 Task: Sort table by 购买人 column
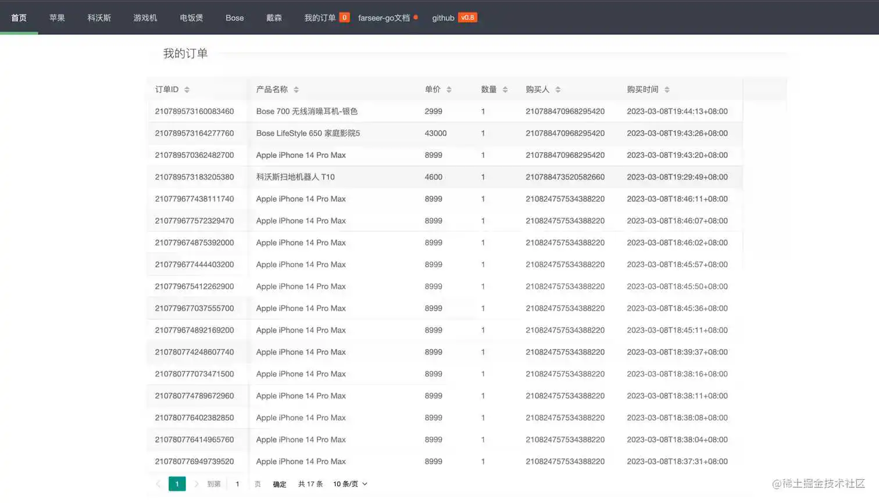point(558,89)
